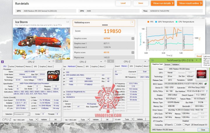
Task: Expand the Physics score details arrow
Action: tap(133, 52)
